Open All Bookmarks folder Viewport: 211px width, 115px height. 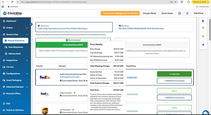[x=202, y=7]
